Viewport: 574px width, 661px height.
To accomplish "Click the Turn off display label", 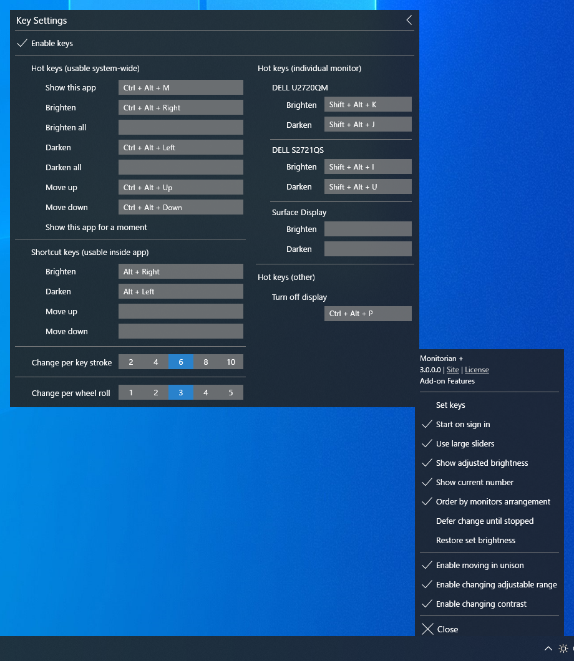I will click(299, 297).
